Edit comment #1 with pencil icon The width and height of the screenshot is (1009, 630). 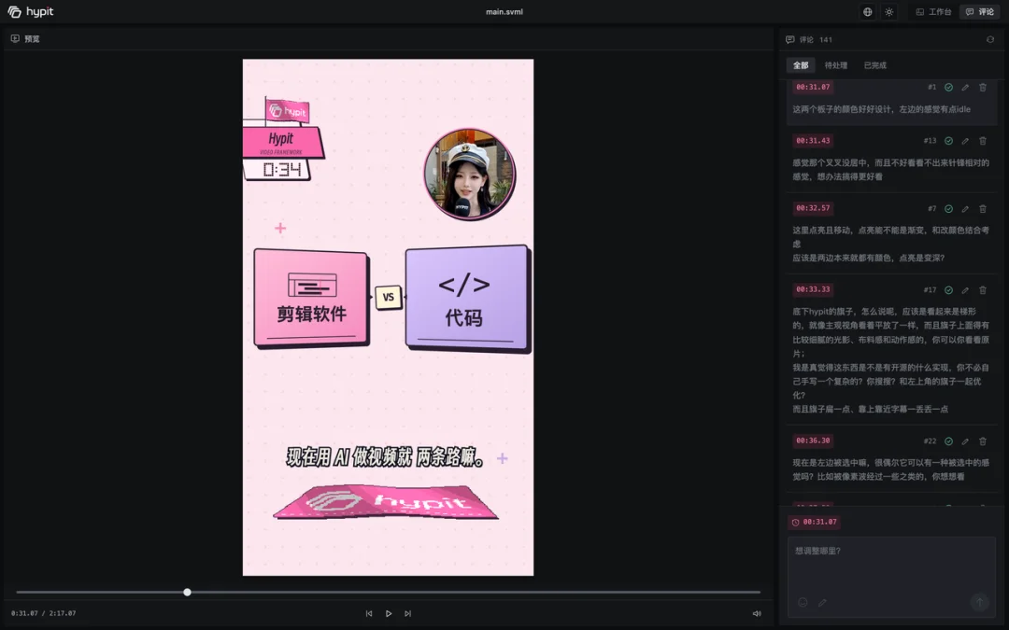pos(965,87)
